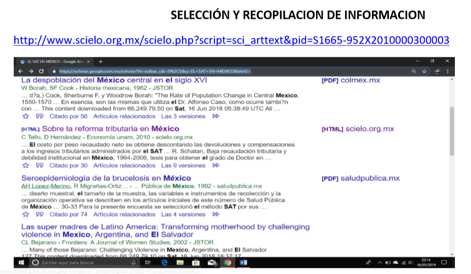
Task: Toggle the star on the Seroepidemiología result
Action: (x=26, y=214)
